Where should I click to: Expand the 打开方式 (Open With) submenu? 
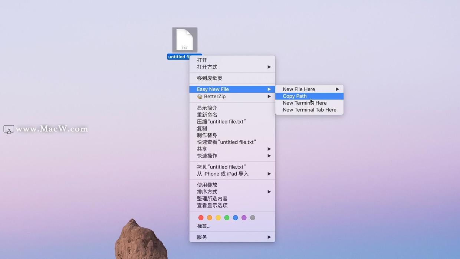click(206, 67)
